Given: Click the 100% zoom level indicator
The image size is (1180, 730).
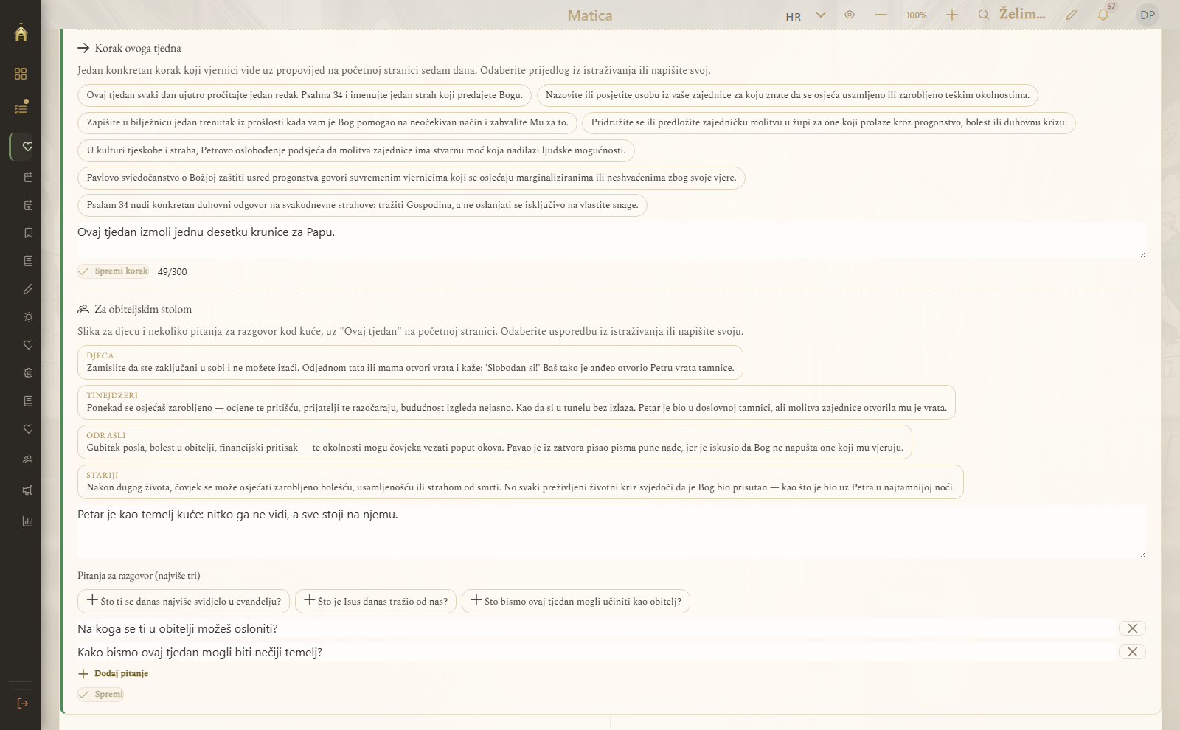Looking at the screenshot, I should coord(917,15).
